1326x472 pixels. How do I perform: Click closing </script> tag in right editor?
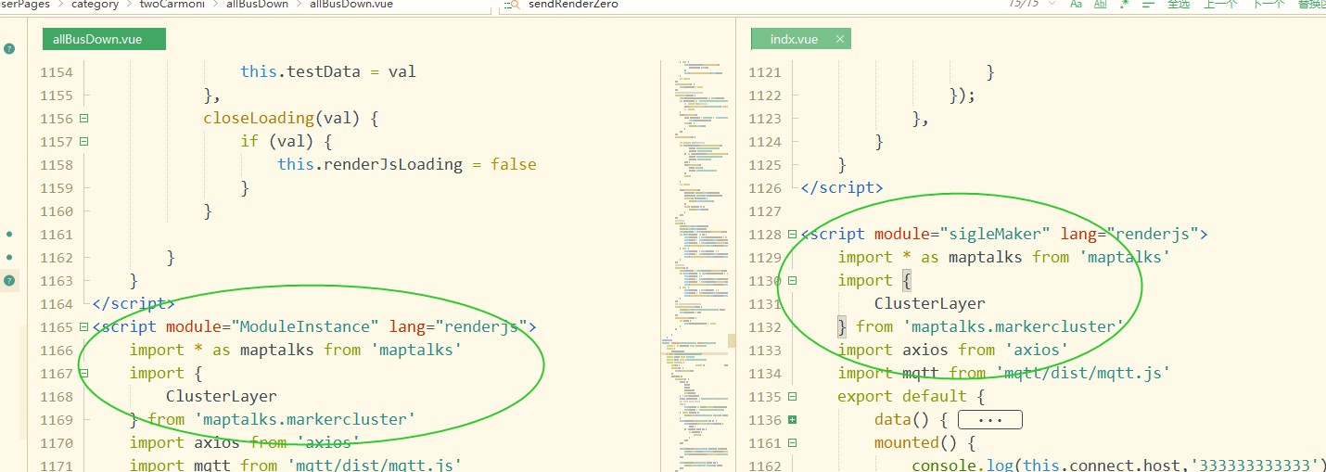842,187
